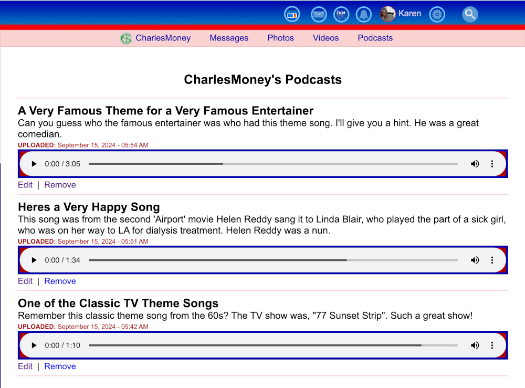Open the three-dot options on the last player
The width and height of the screenshot is (525, 388).
492,345
